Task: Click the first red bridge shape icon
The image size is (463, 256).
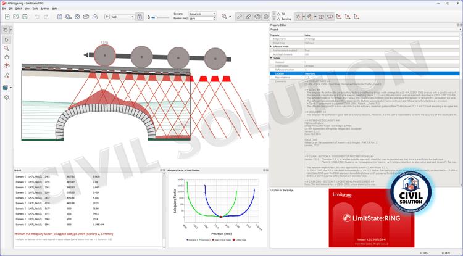Action: tap(321, 17)
